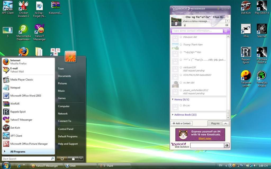Launch Microsoft Office Word 2003 in Start menu
271x169 pixels.
(x=28, y=96)
